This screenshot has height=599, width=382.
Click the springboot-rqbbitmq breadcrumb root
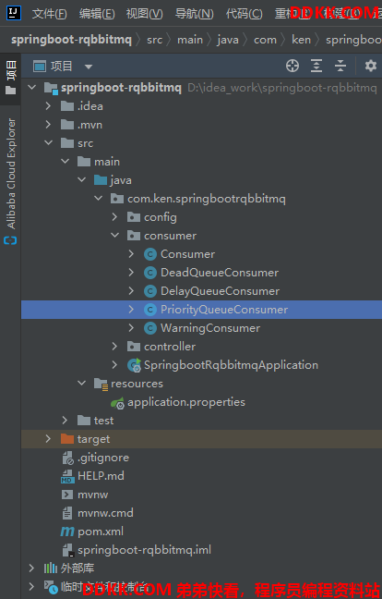(71, 40)
